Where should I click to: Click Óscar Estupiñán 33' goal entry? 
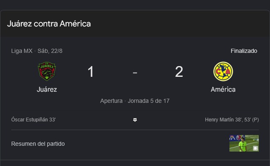(x=34, y=120)
